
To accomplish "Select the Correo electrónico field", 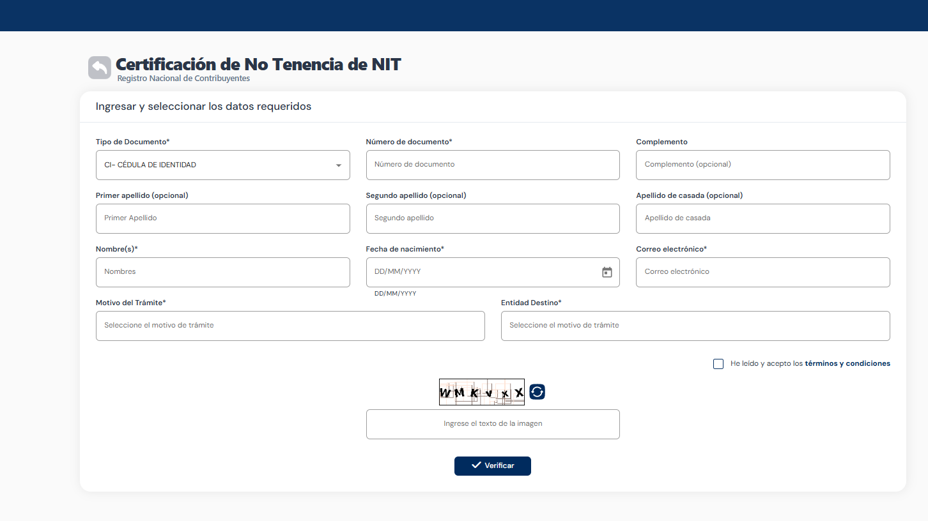I will (762, 272).
